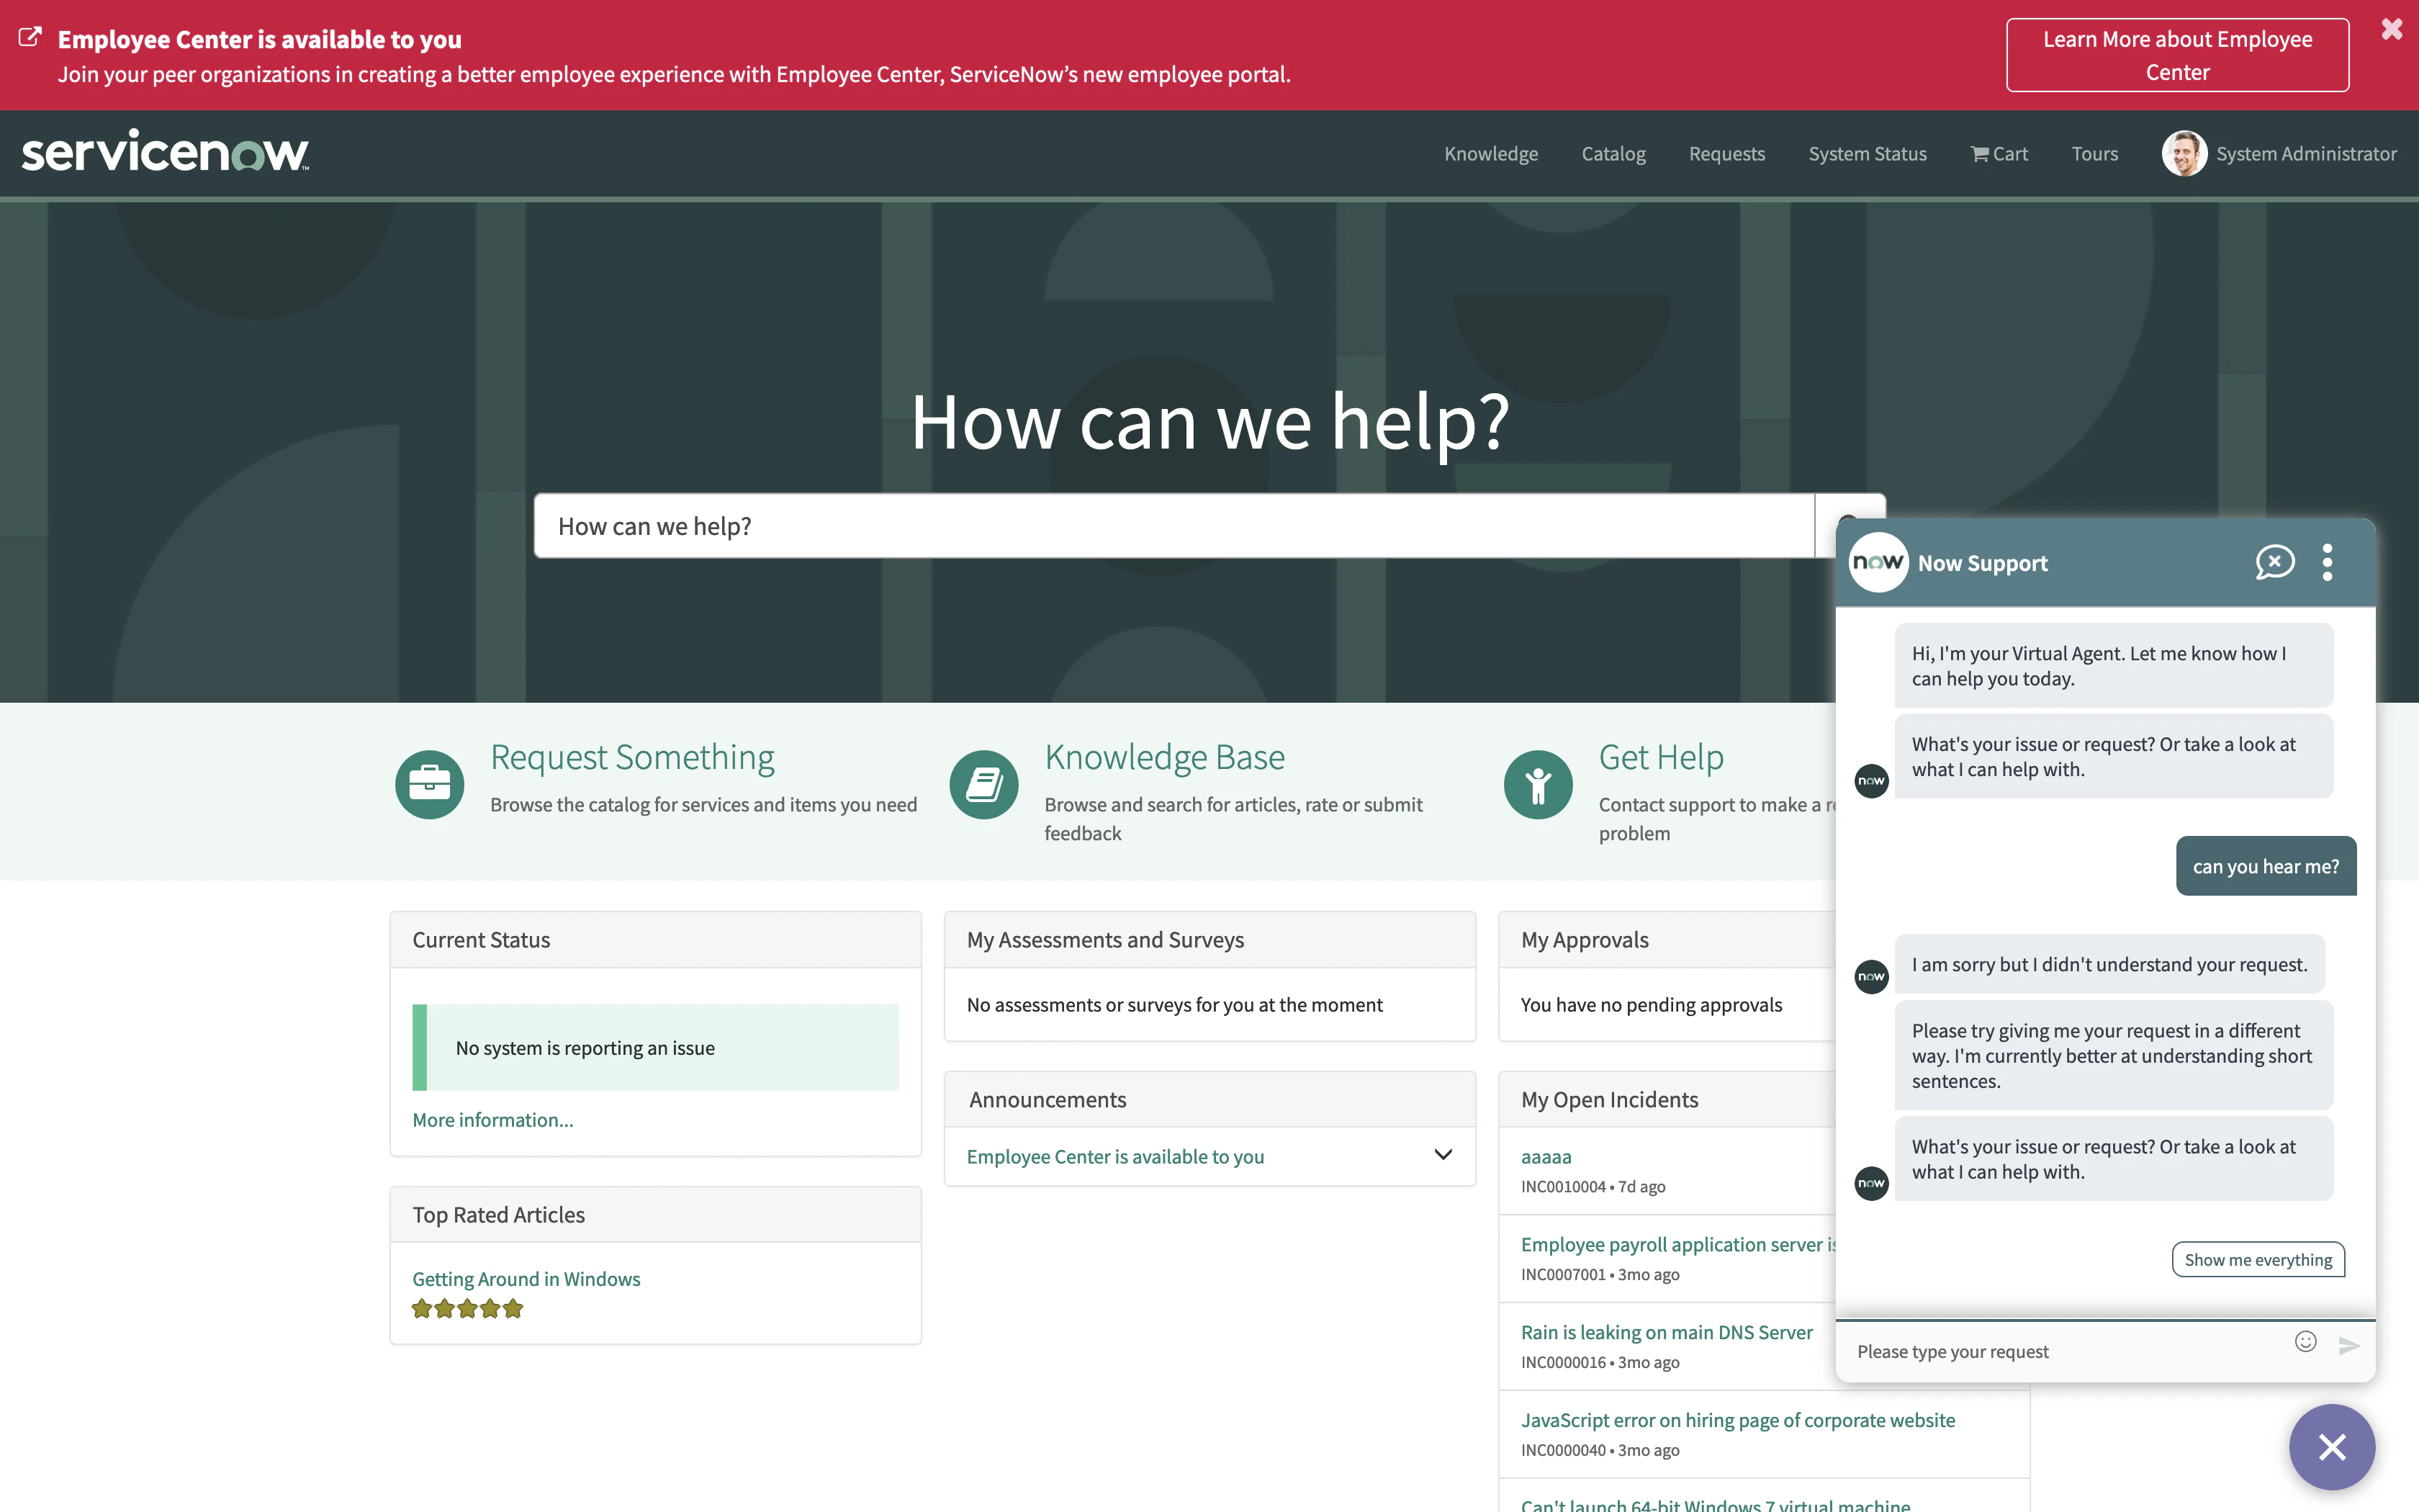The width and height of the screenshot is (2419, 1512).
Task: Click the Knowledge Base book icon
Action: [x=983, y=784]
